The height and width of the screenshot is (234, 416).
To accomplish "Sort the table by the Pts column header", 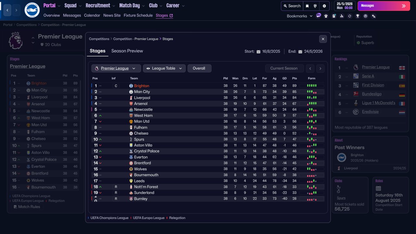I will click(294, 78).
